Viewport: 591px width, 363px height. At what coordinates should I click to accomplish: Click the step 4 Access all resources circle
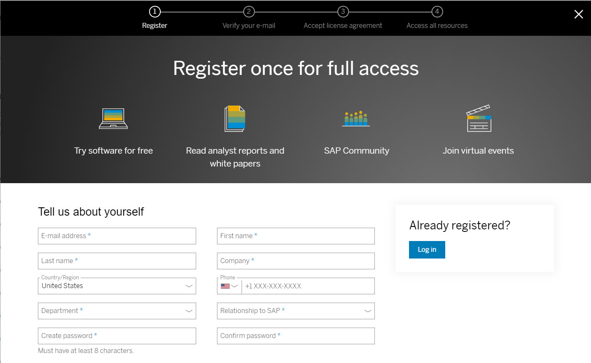click(437, 12)
